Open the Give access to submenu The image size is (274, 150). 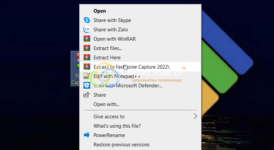140,117
